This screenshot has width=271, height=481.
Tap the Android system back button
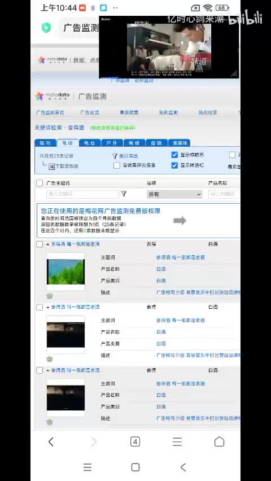(x=183, y=467)
